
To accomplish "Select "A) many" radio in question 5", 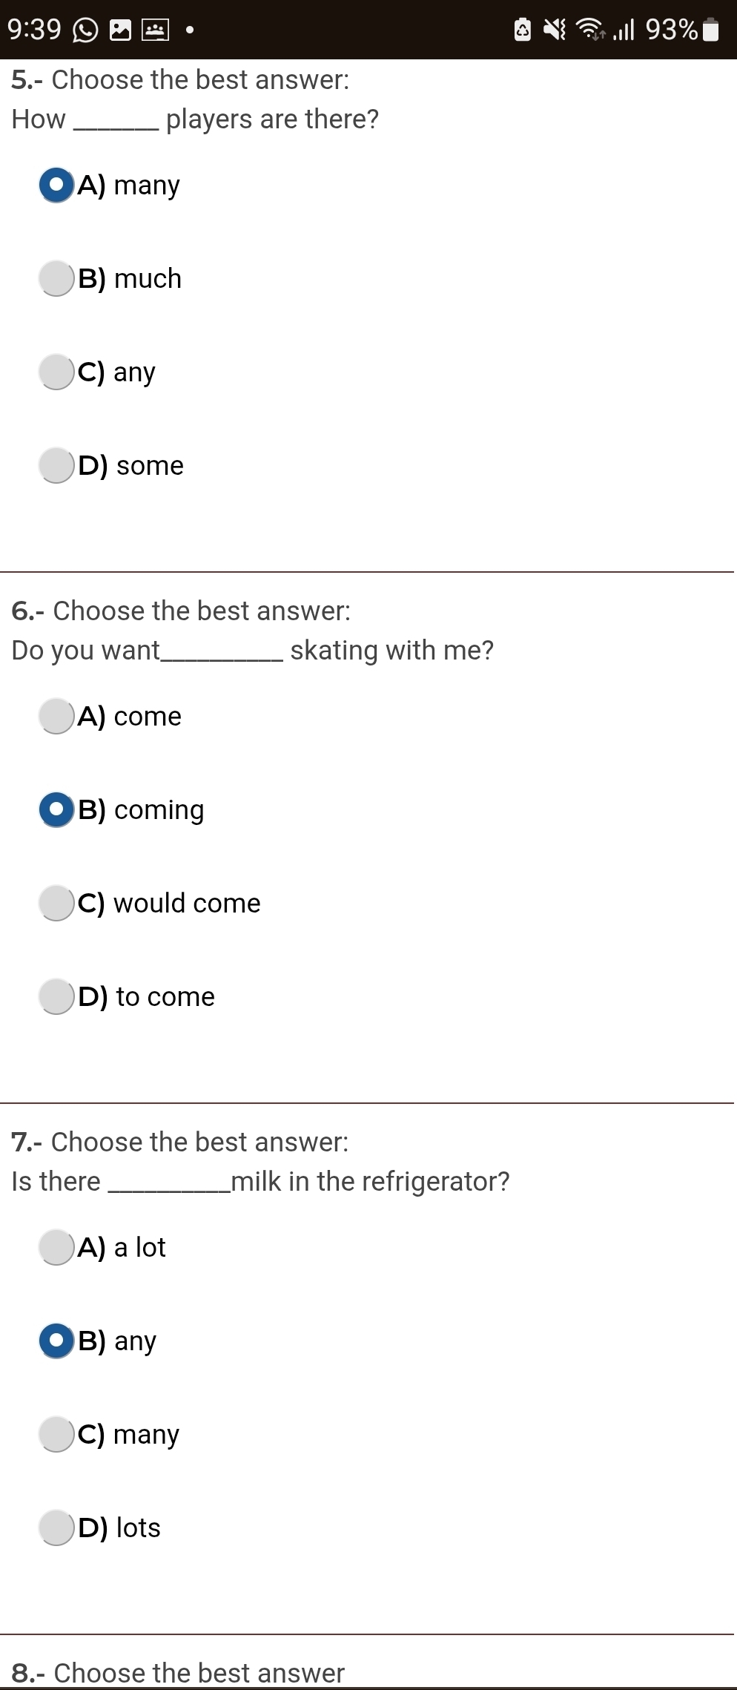I will 57,185.
